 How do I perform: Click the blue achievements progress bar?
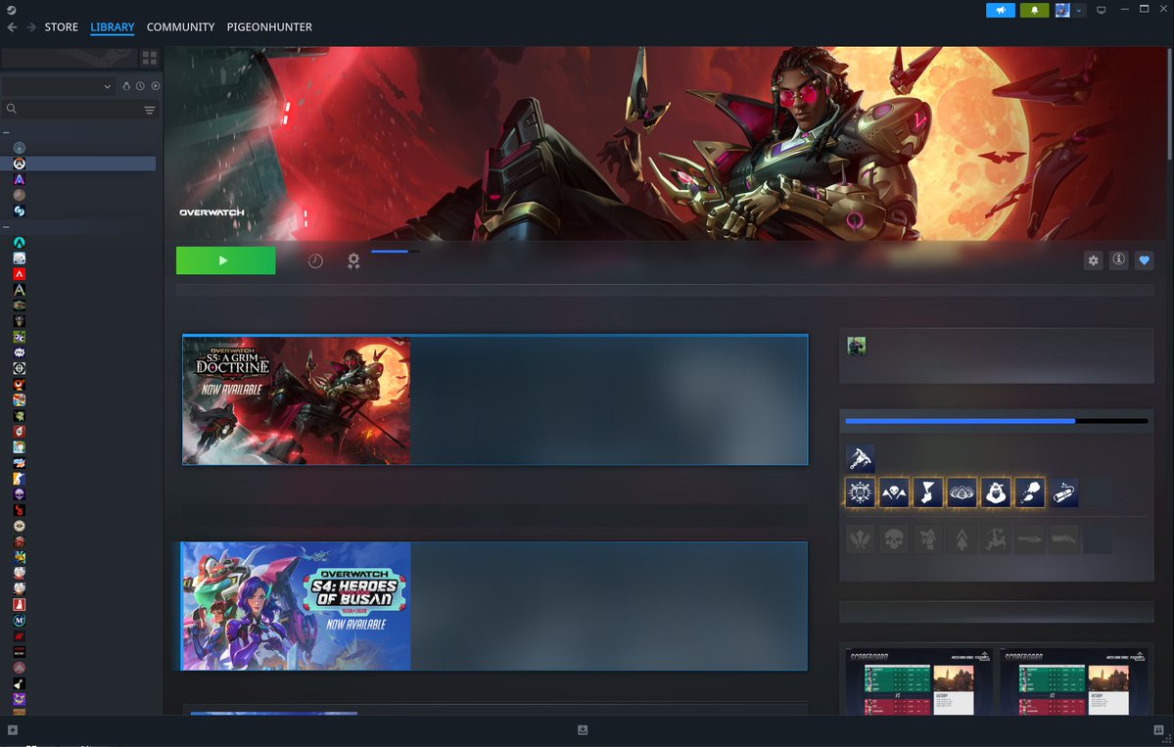pos(996,421)
